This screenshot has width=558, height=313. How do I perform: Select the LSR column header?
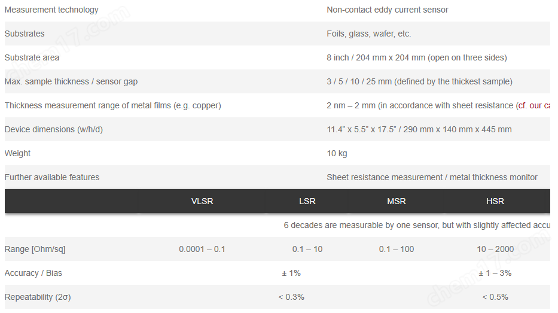[307, 201]
